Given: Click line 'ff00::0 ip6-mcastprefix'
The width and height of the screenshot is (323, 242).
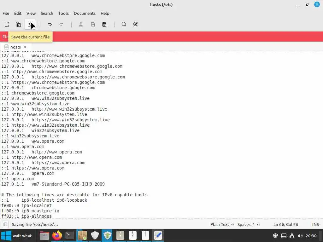Looking at the screenshot, I should [x=30, y=211].
